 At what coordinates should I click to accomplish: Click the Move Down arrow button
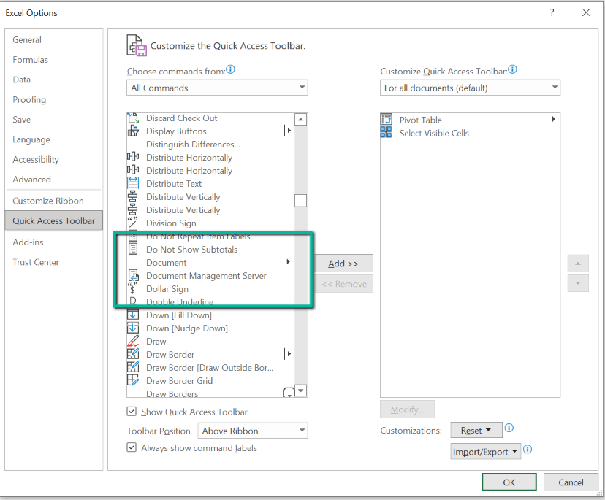point(578,283)
